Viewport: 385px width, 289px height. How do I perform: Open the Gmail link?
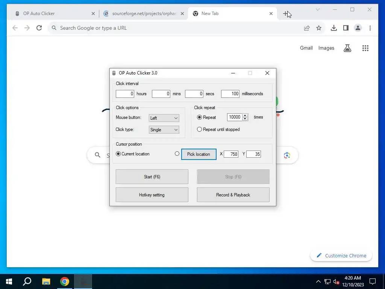tap(306, 48)
